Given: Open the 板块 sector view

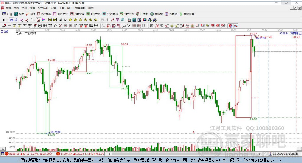Looking at the screenshot, I should point(19,14).
